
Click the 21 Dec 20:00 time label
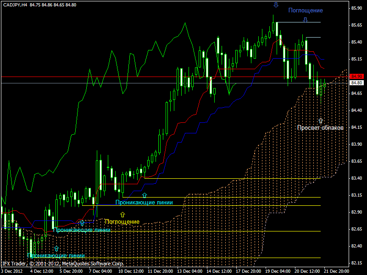coord(336,271)
